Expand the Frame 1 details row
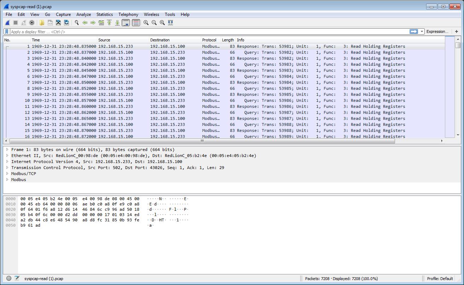 point(7,150)
